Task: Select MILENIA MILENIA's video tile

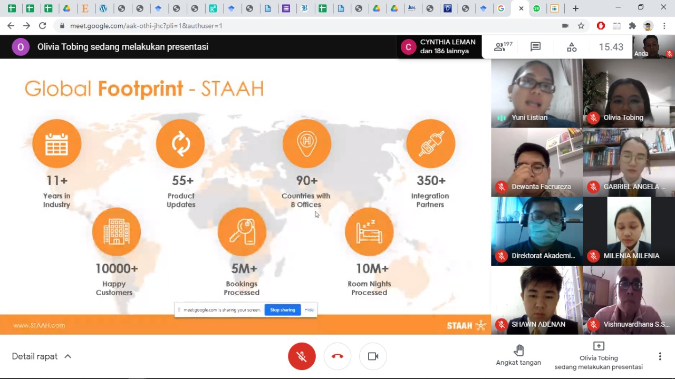Action: [x=629, y=231]
